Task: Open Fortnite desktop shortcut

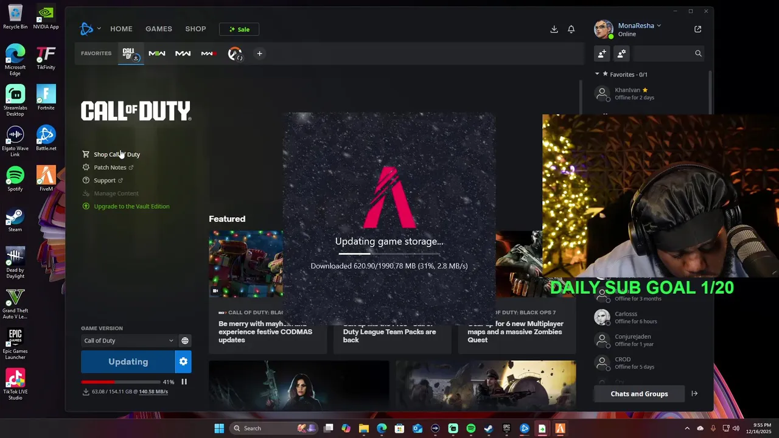Action: coord(46,98)
